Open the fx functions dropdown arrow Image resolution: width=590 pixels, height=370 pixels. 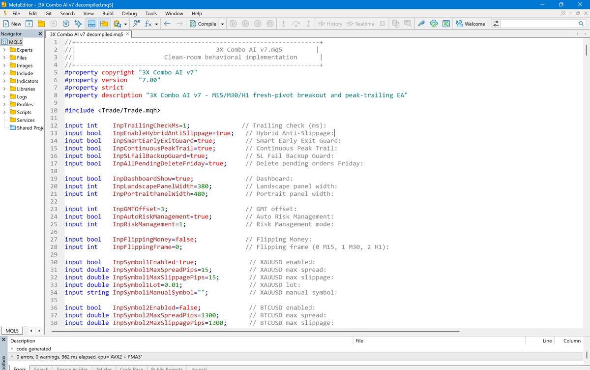pos(156,24)
